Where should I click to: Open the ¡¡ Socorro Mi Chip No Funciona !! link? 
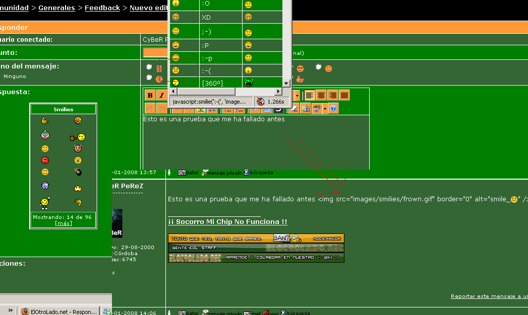point(227,221)
